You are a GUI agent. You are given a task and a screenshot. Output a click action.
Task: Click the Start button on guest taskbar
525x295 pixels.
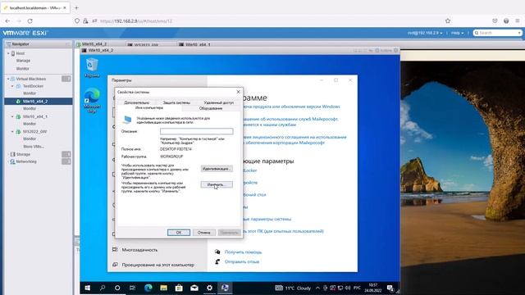click(88, 288)
